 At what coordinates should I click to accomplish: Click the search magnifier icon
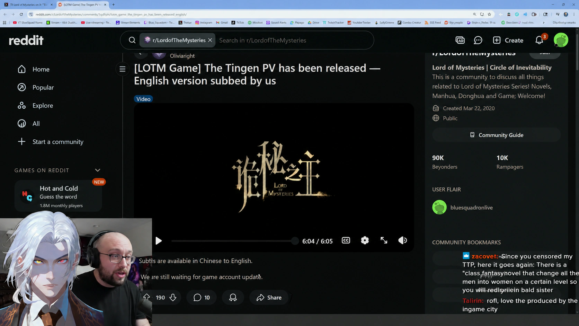pyautogui.click(x=132, y=40)
